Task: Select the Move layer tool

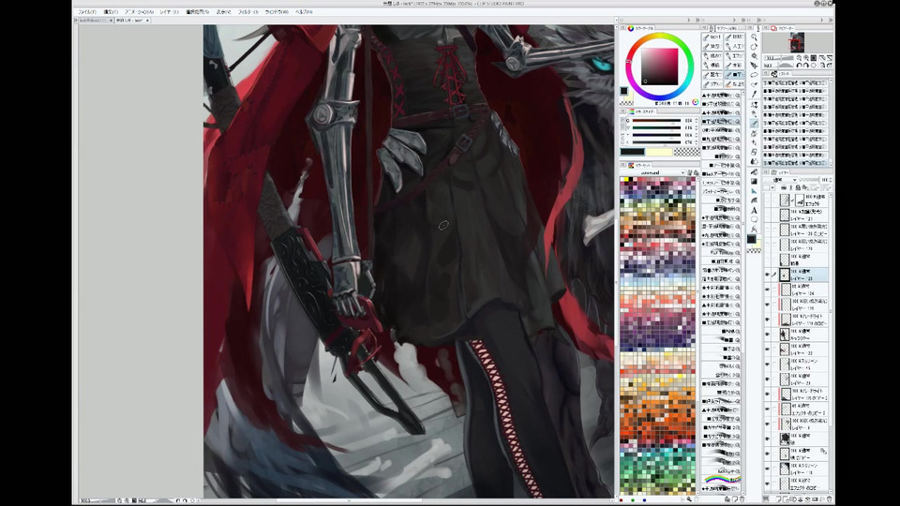Action: click(754, 65)
